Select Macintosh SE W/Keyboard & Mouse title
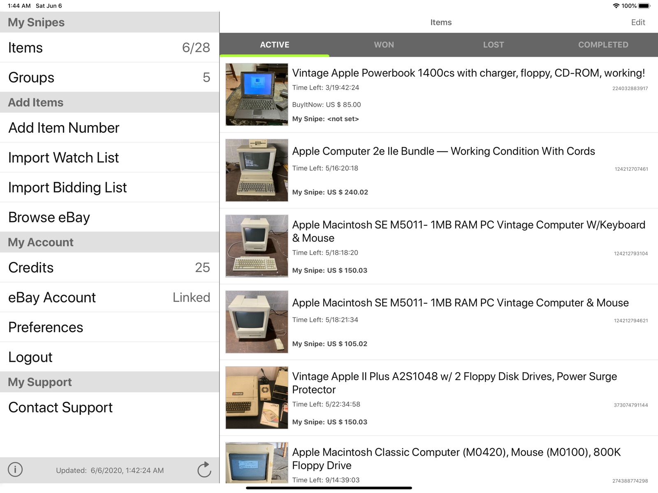The height and width of the screenshot is (493, 658). [468, 231]
